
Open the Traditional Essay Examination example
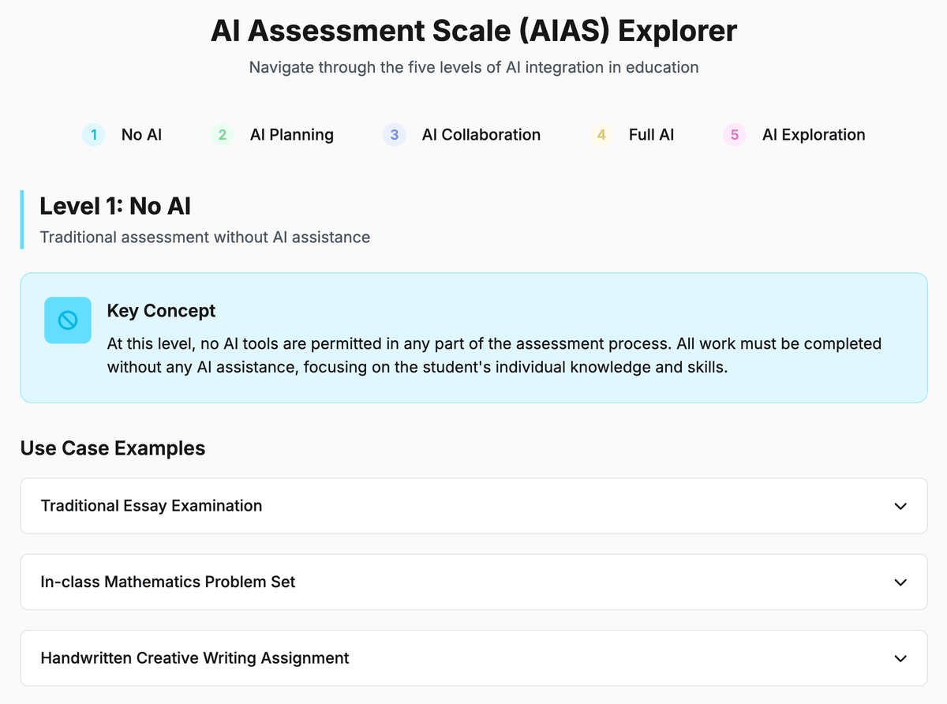(x=152, y=506)
